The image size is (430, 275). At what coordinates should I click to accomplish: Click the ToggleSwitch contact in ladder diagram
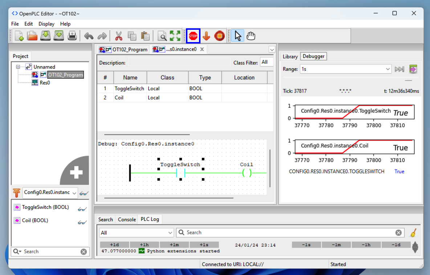click(180, 173)
